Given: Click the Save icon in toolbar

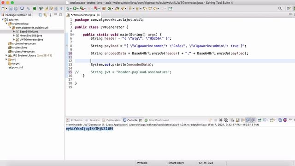Looking at the screenshot, I should coord(11,8).
